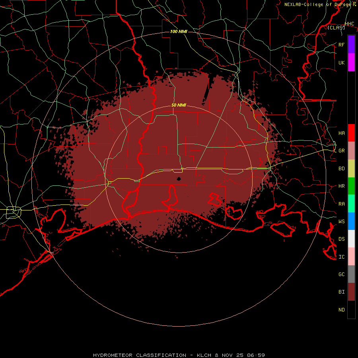358x358 pixels.
Task: Click the IC legend label
Action: pos(341,257)
